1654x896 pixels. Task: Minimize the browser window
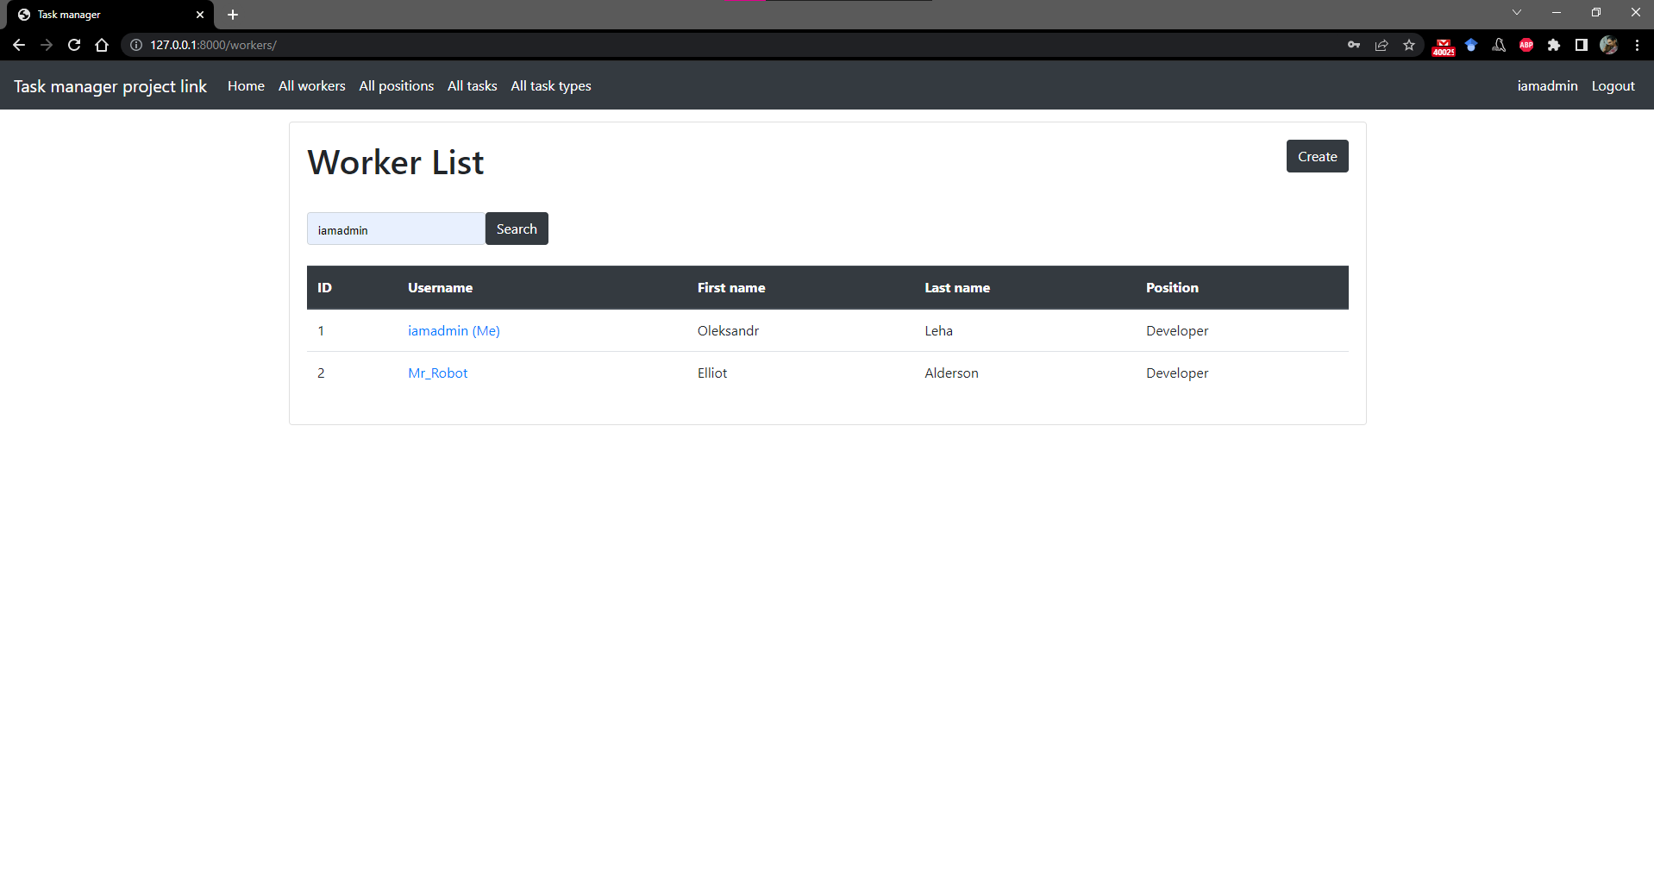(1557, 12)
